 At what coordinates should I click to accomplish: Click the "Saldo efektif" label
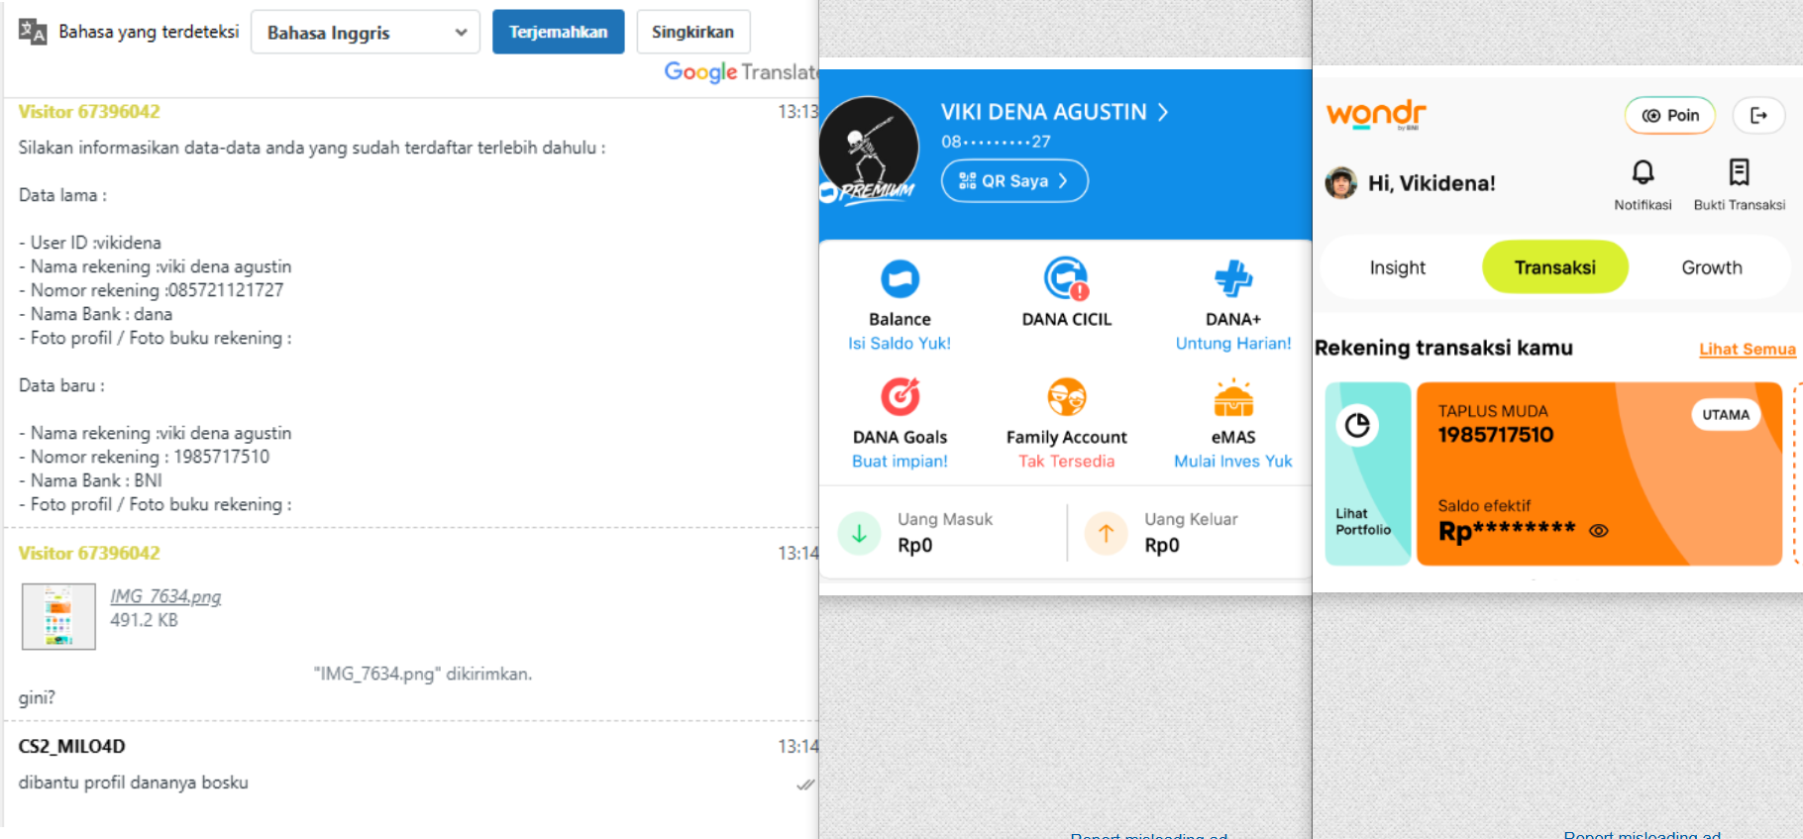click(x=1484, y=505)
